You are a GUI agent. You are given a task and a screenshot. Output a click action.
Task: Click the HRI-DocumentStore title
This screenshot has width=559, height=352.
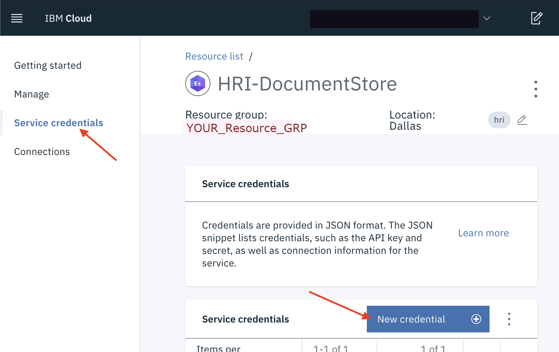pyautogui.click(x=307, y=84)
